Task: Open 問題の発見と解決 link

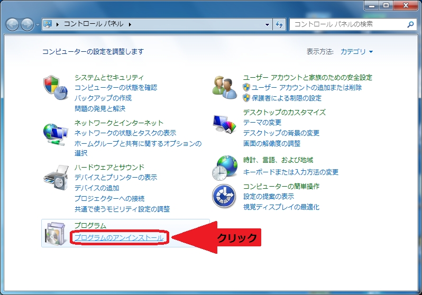Action: pyautogui.click(x=100, y=108)
